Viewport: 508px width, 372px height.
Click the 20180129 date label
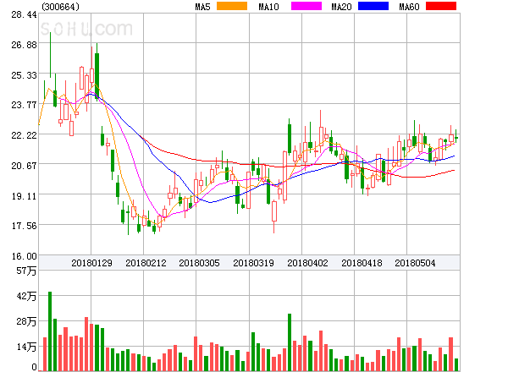(91, 263)
